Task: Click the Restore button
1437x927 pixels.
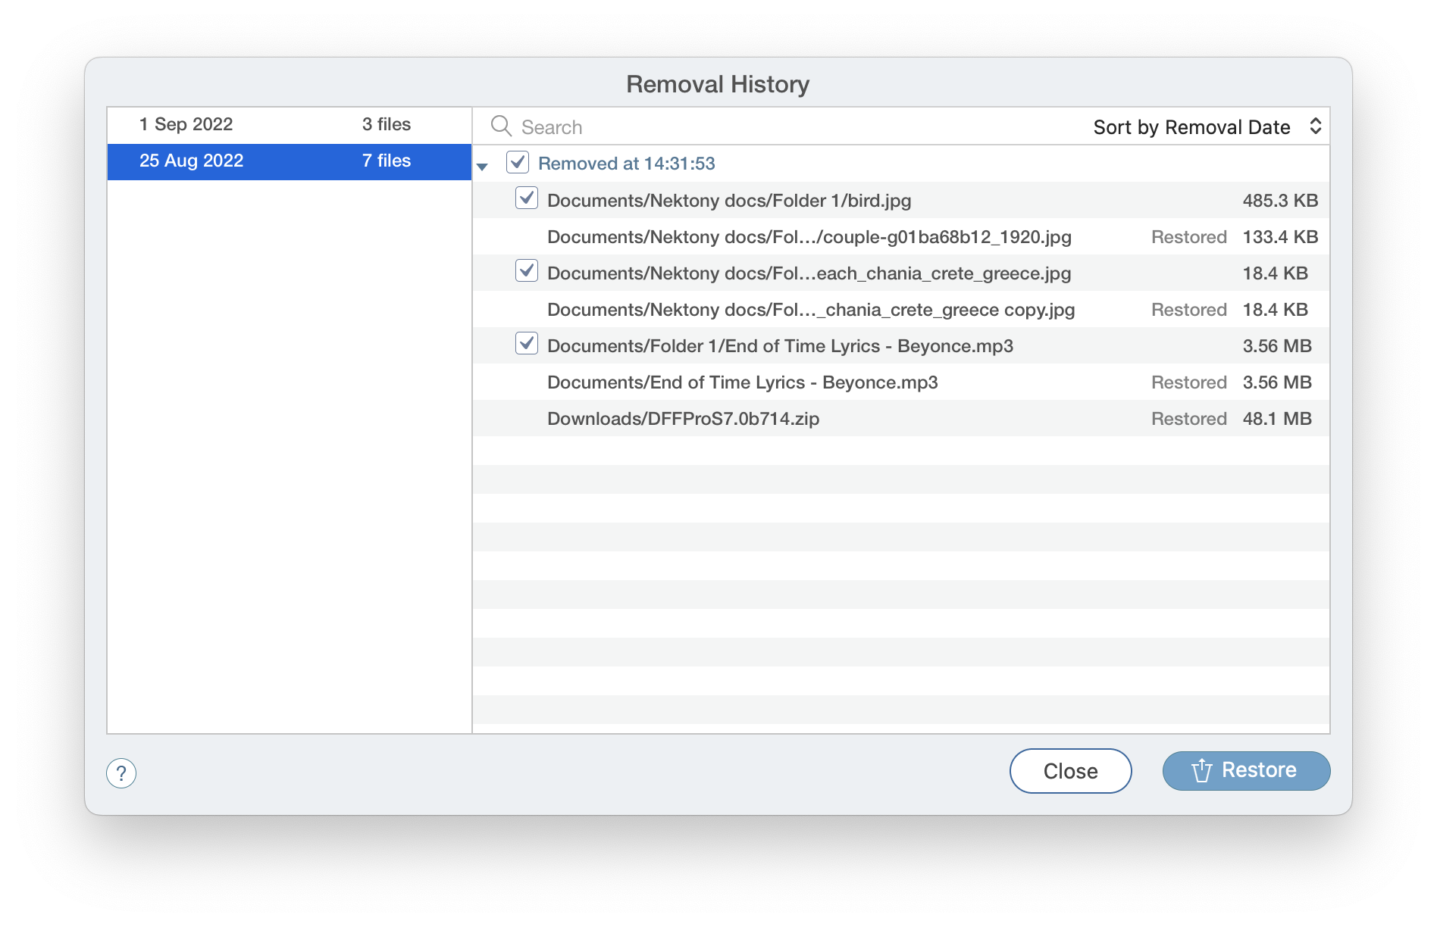Action: 1246,771
